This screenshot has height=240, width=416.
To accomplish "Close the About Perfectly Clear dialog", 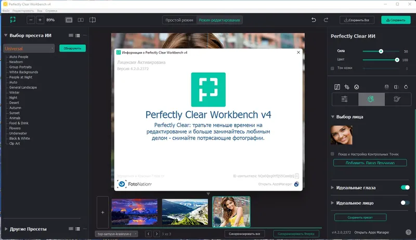I will (x=298, y=52).
